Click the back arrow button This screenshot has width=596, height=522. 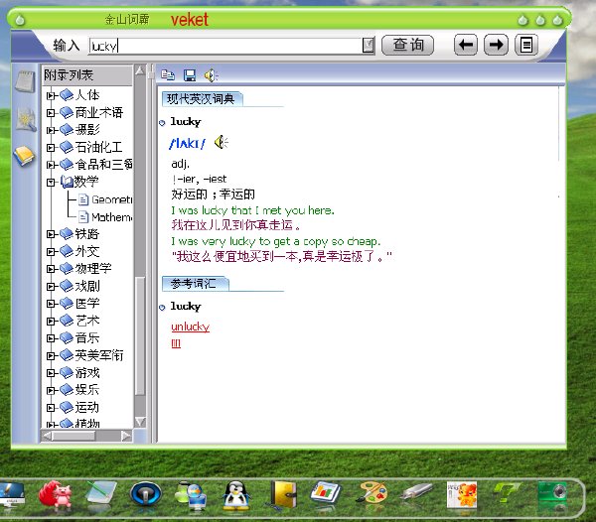tap(466, 46)
